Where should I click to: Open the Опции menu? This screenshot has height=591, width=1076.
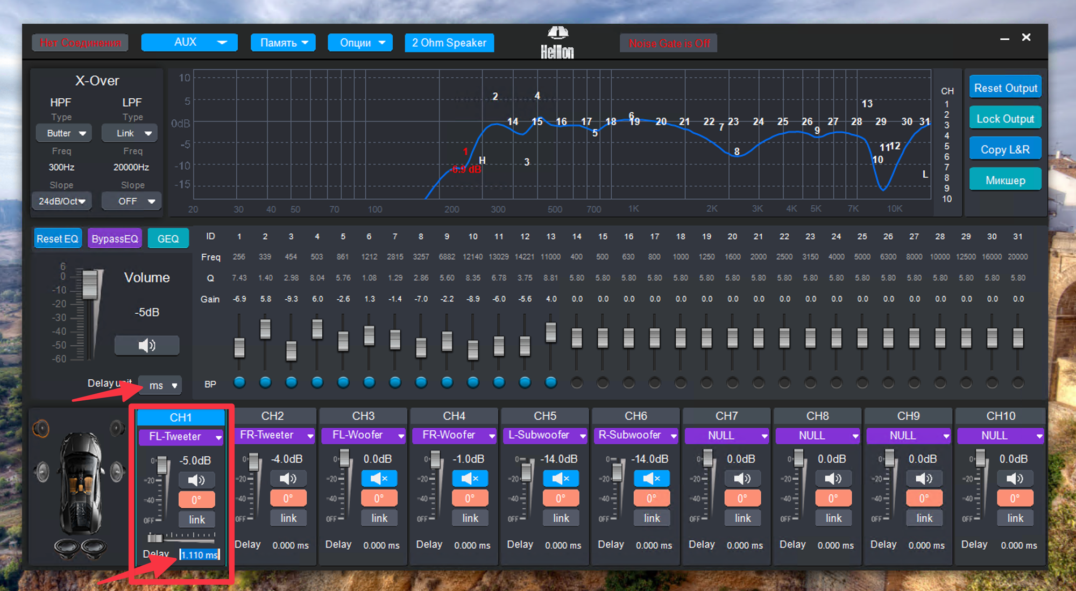coord(360,42)
